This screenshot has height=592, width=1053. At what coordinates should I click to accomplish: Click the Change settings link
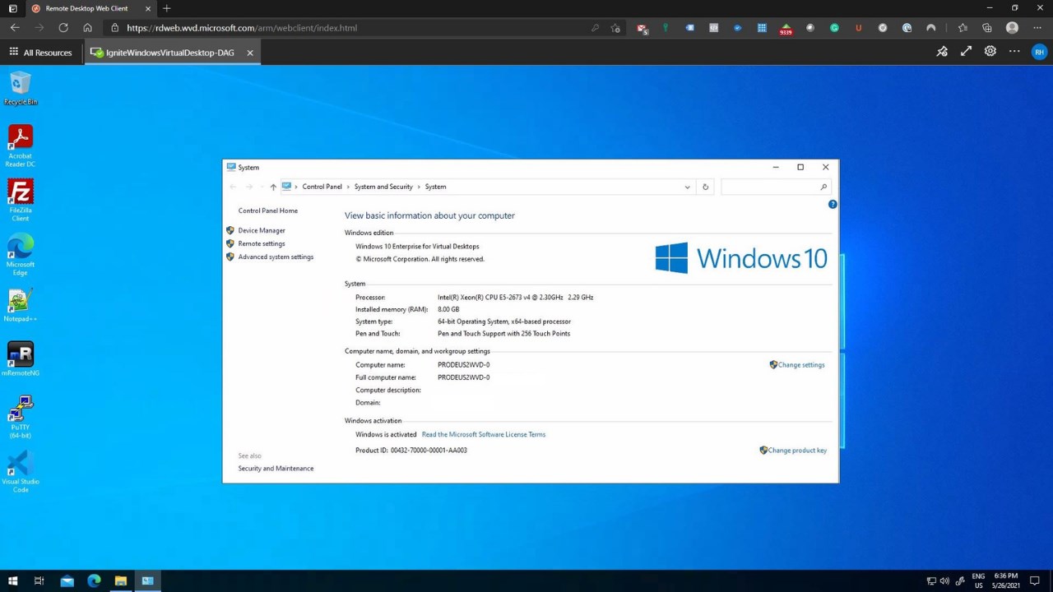point(801,365)
